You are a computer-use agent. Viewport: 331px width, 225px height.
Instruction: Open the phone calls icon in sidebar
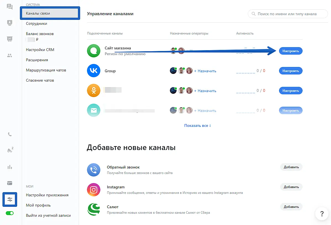[10, 134]
